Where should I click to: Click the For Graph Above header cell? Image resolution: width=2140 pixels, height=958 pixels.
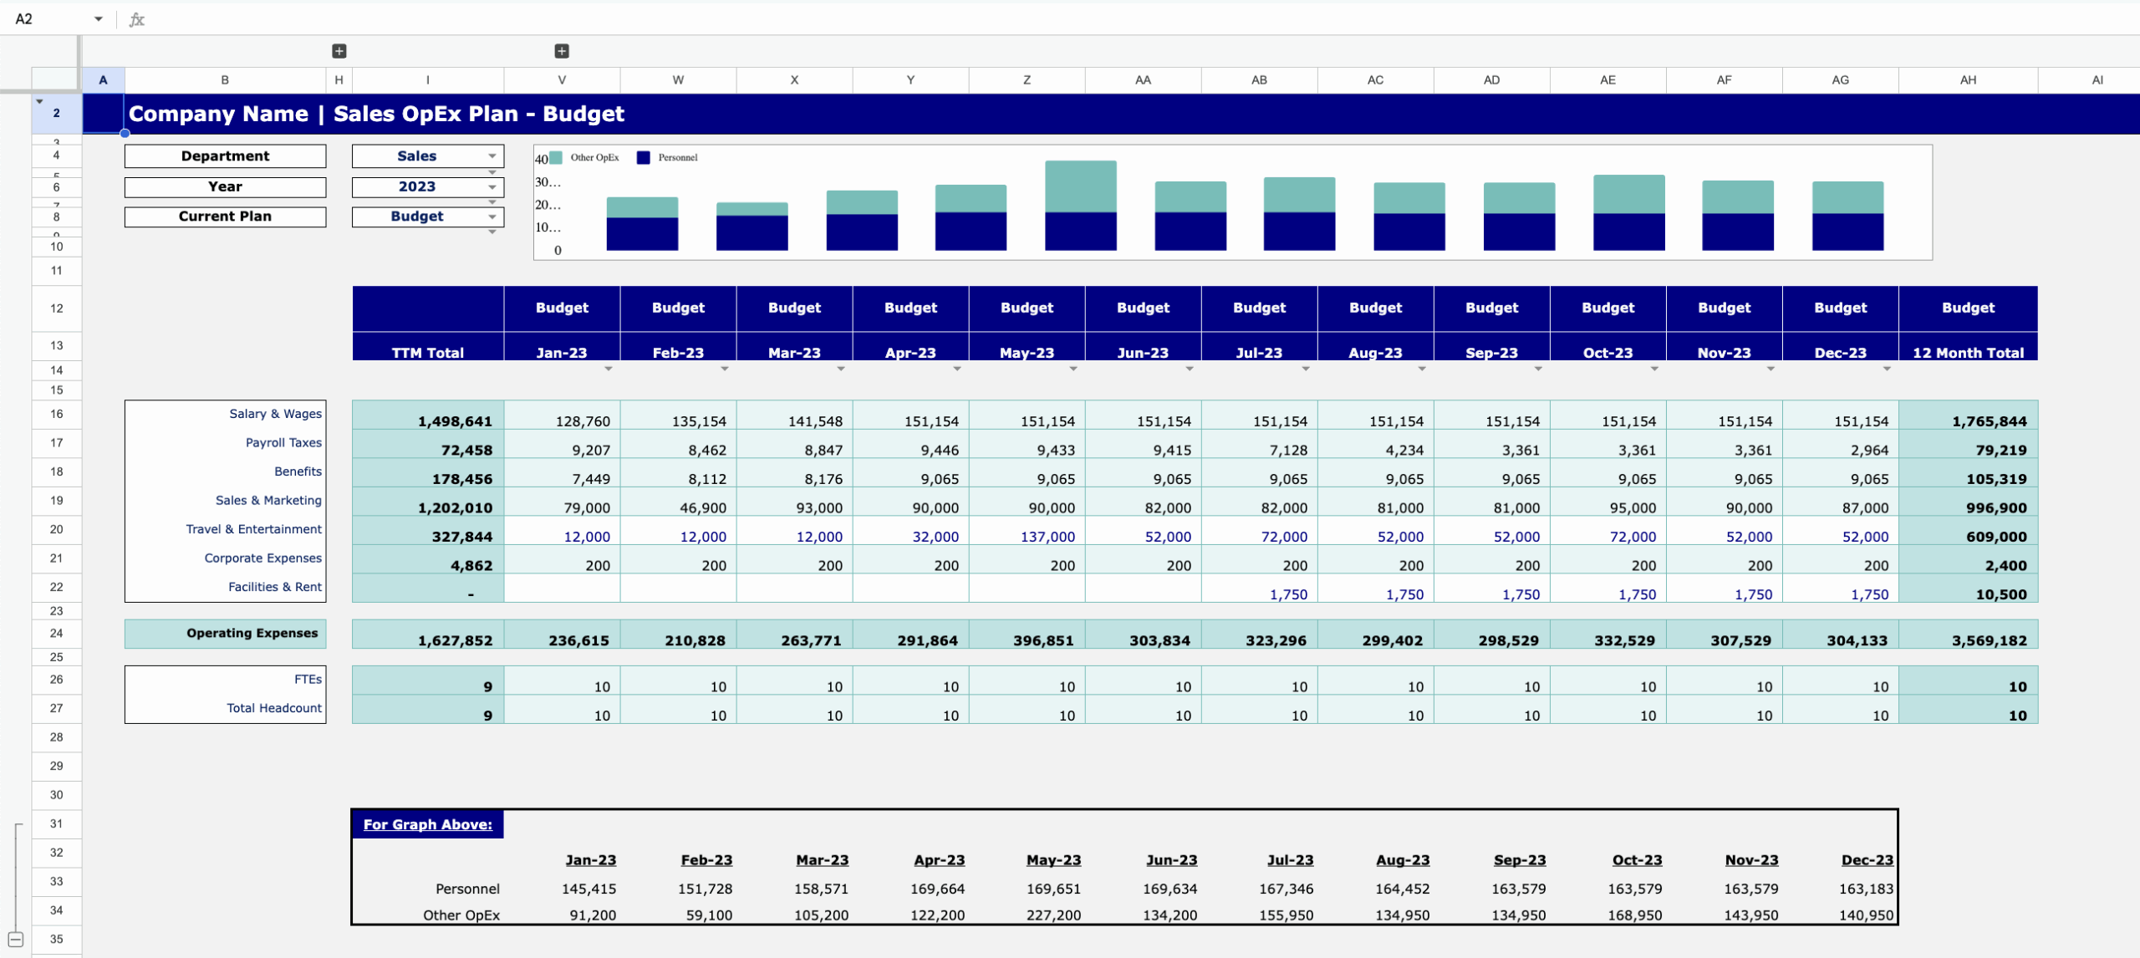[427, 823]
